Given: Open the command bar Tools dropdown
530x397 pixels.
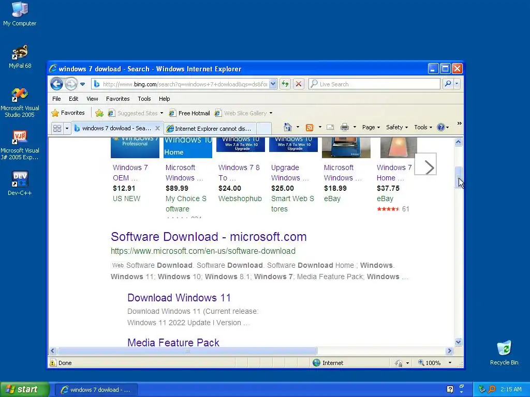Looking at the screenshot, I should tap(423, 127).
